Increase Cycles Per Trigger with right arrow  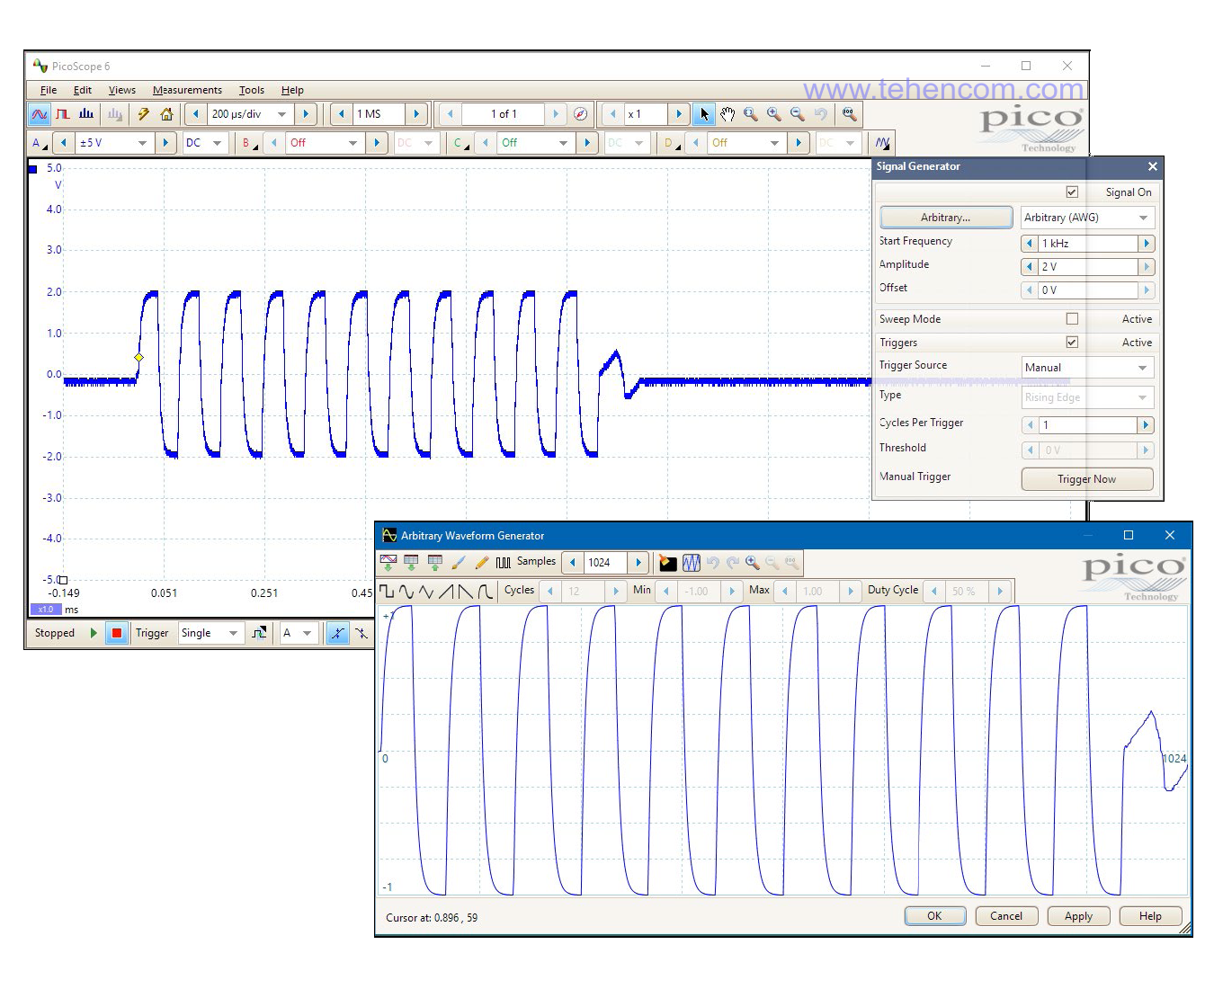click(x=1146, y=425)
